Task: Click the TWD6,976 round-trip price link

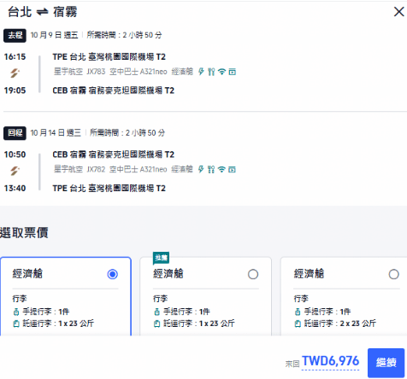Action: click(330, 361)
